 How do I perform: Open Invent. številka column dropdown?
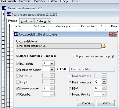pyautogui.click(x=104, y=94)
